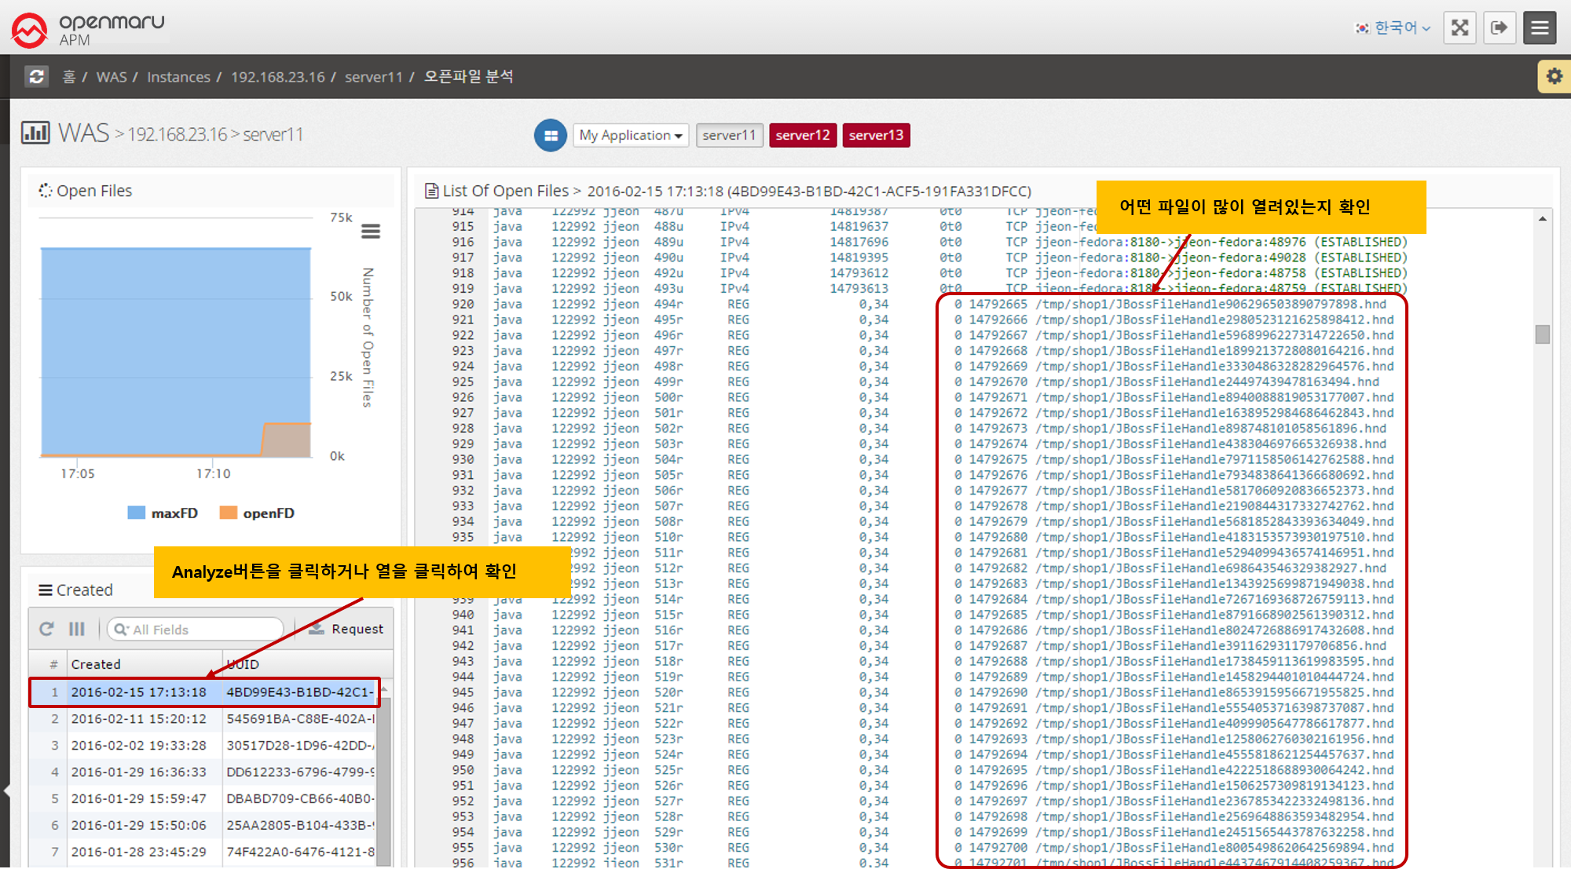Click the refresh icon in breadcrumb bar
This screenshot has width=1571, height=869.
click(x=36, y=76)
